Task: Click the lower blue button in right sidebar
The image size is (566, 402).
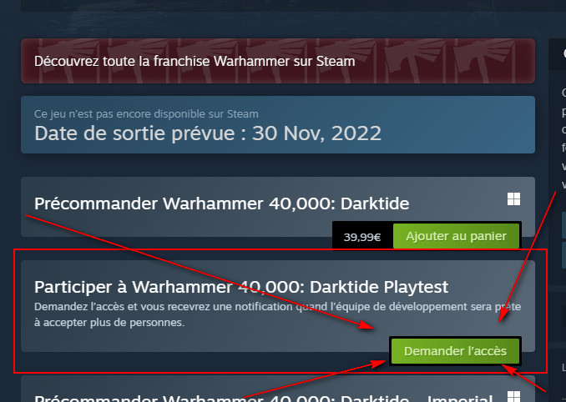Action: [563, 255]
